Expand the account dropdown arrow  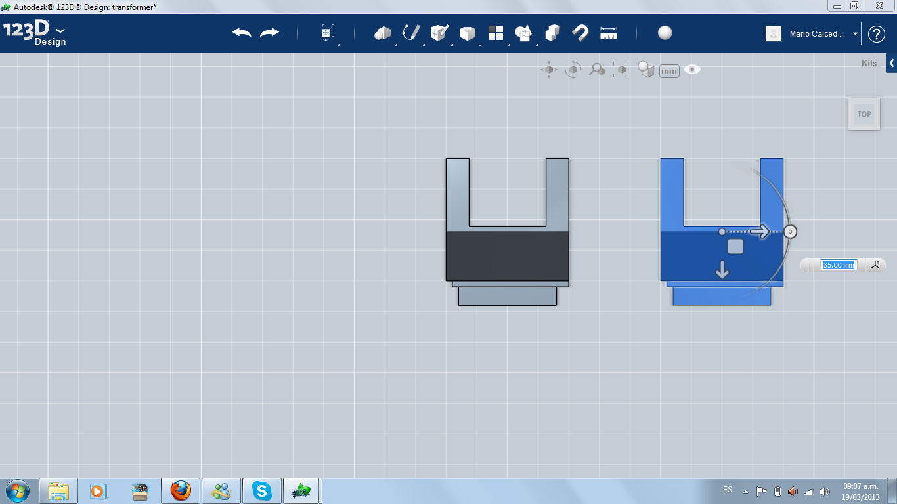(x=856, y=34)
